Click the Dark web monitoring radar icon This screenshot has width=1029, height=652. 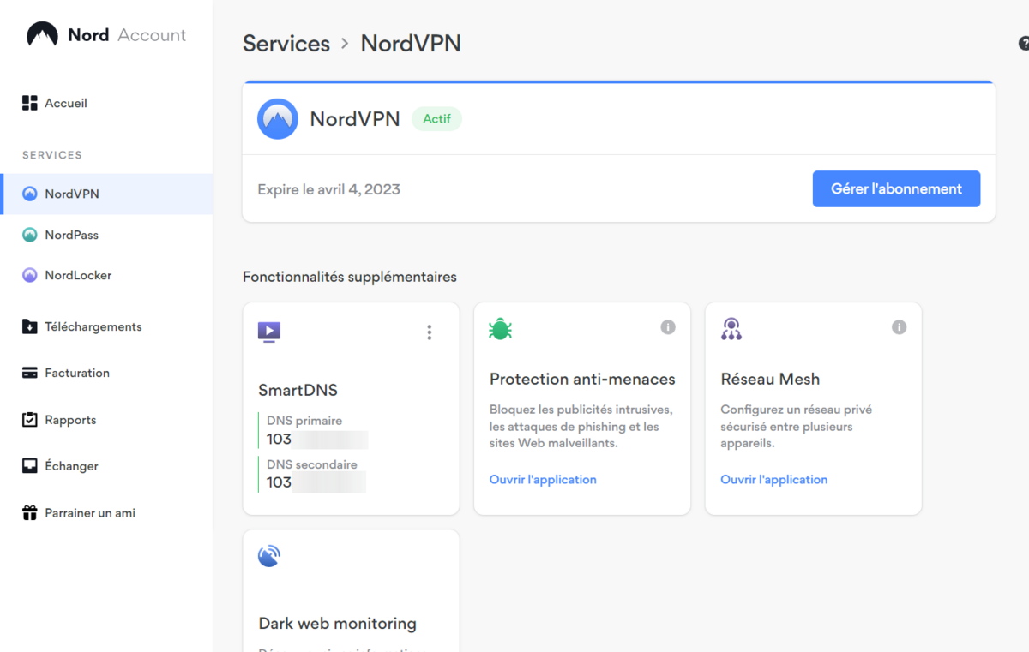pyautogui.click(x=269, y=556)
